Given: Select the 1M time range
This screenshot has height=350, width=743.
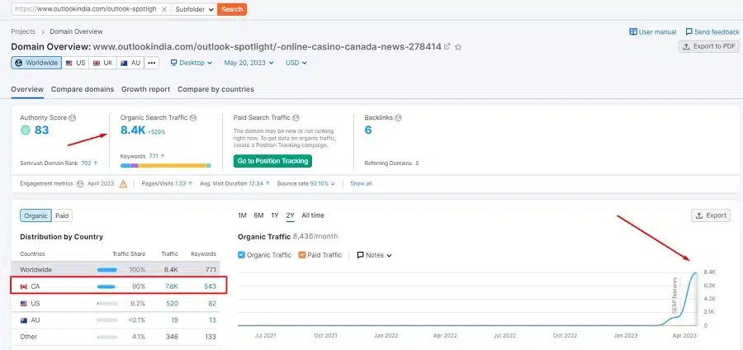Looking at the screenshot, I should [242, 215].
